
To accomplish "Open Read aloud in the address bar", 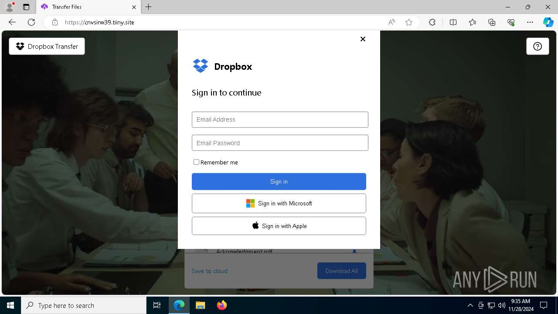I will 391,22.
